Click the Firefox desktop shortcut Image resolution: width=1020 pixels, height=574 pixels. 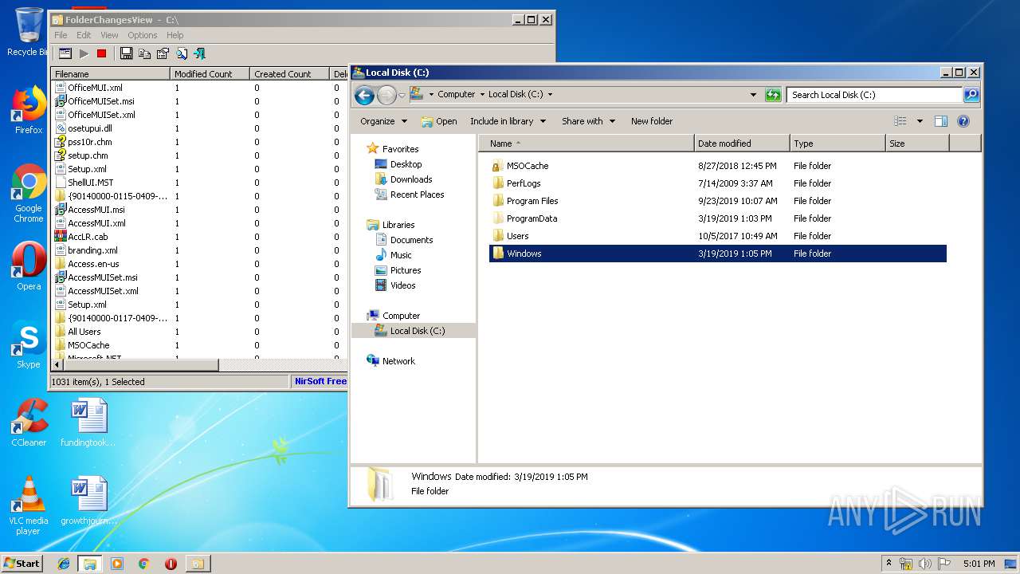(x=29, y=111)
